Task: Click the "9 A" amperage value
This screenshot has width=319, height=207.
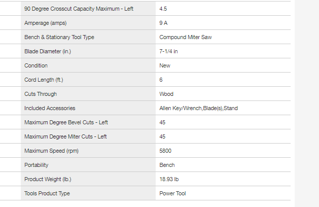Action: [x=164, y=23]
